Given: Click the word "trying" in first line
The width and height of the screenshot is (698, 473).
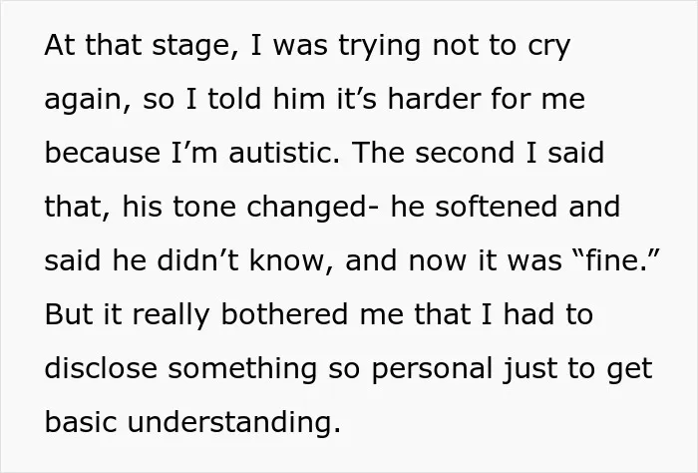Looking at the screenshot, I should pyautogui.click(x=379, y=47).
